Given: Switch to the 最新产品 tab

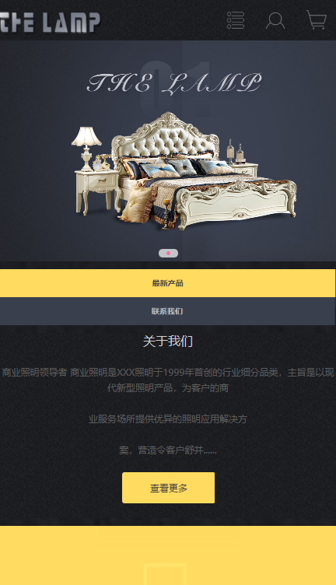Looking at the screenshot, I should click(168, 283).
